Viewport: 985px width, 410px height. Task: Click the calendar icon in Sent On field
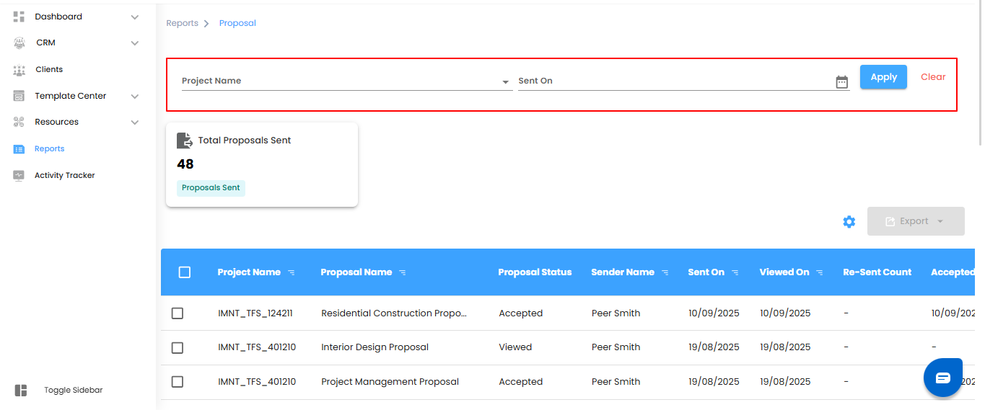(841, 82)
